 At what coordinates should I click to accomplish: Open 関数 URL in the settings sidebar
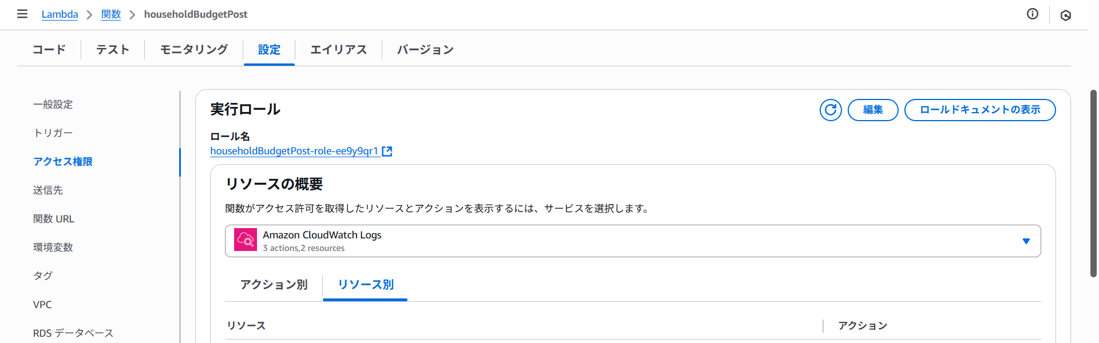pos(54,219)
